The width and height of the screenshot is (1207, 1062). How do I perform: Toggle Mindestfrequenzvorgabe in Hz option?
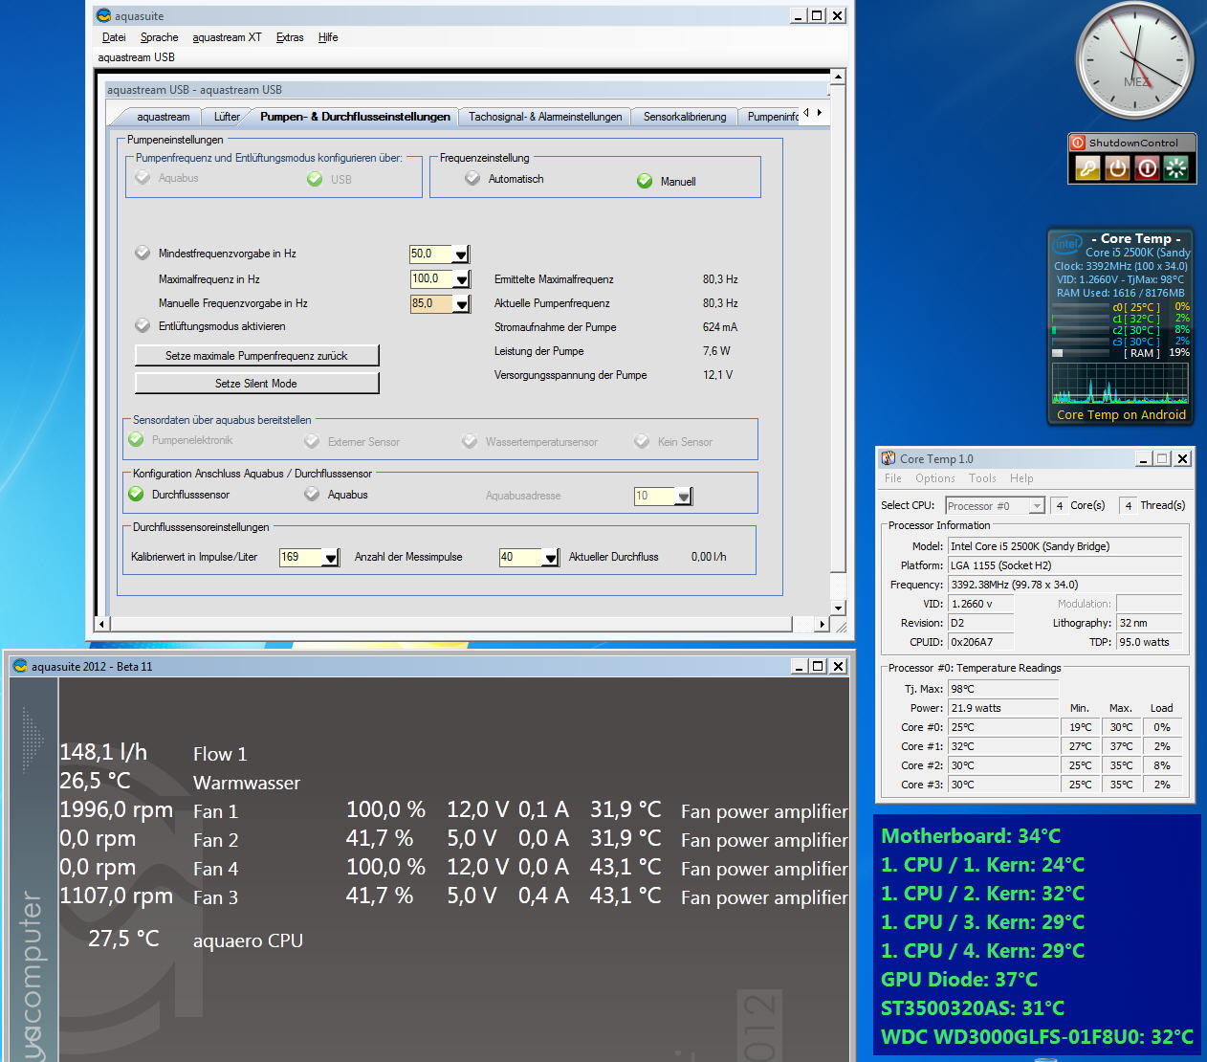[x=143, y=253]
